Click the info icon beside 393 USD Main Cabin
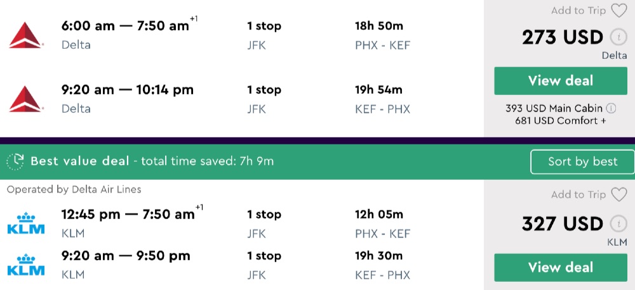The width and height of the screenshot is (635, 290). point(612,108)
